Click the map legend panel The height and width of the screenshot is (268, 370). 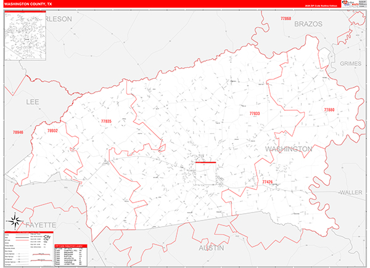click(29, 249)
